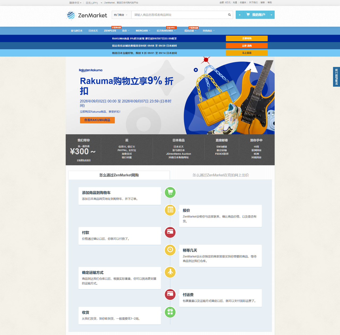This screenshot has height=335, width=340.
Task: Click the 查看RAKUMA商品 button
Action: pyautogui.click(x=97, y=120)
